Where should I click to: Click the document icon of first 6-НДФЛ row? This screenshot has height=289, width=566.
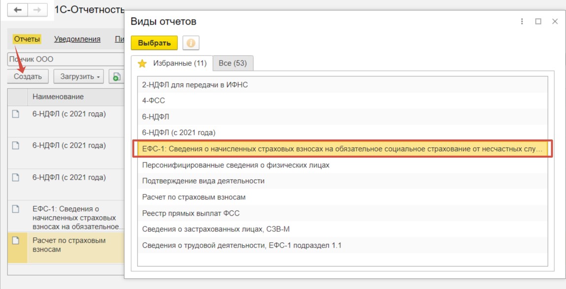tap(15, 114)
